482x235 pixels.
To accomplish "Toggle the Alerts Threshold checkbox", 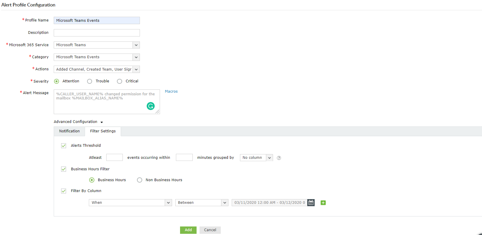I will [x=63, y=146].
